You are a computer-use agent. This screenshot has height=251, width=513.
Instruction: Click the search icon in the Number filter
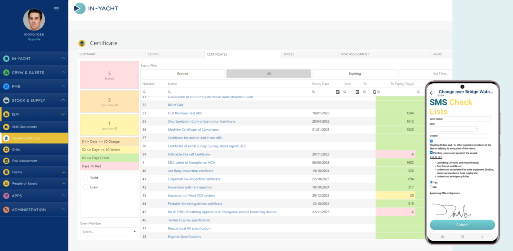click(144, 92)
